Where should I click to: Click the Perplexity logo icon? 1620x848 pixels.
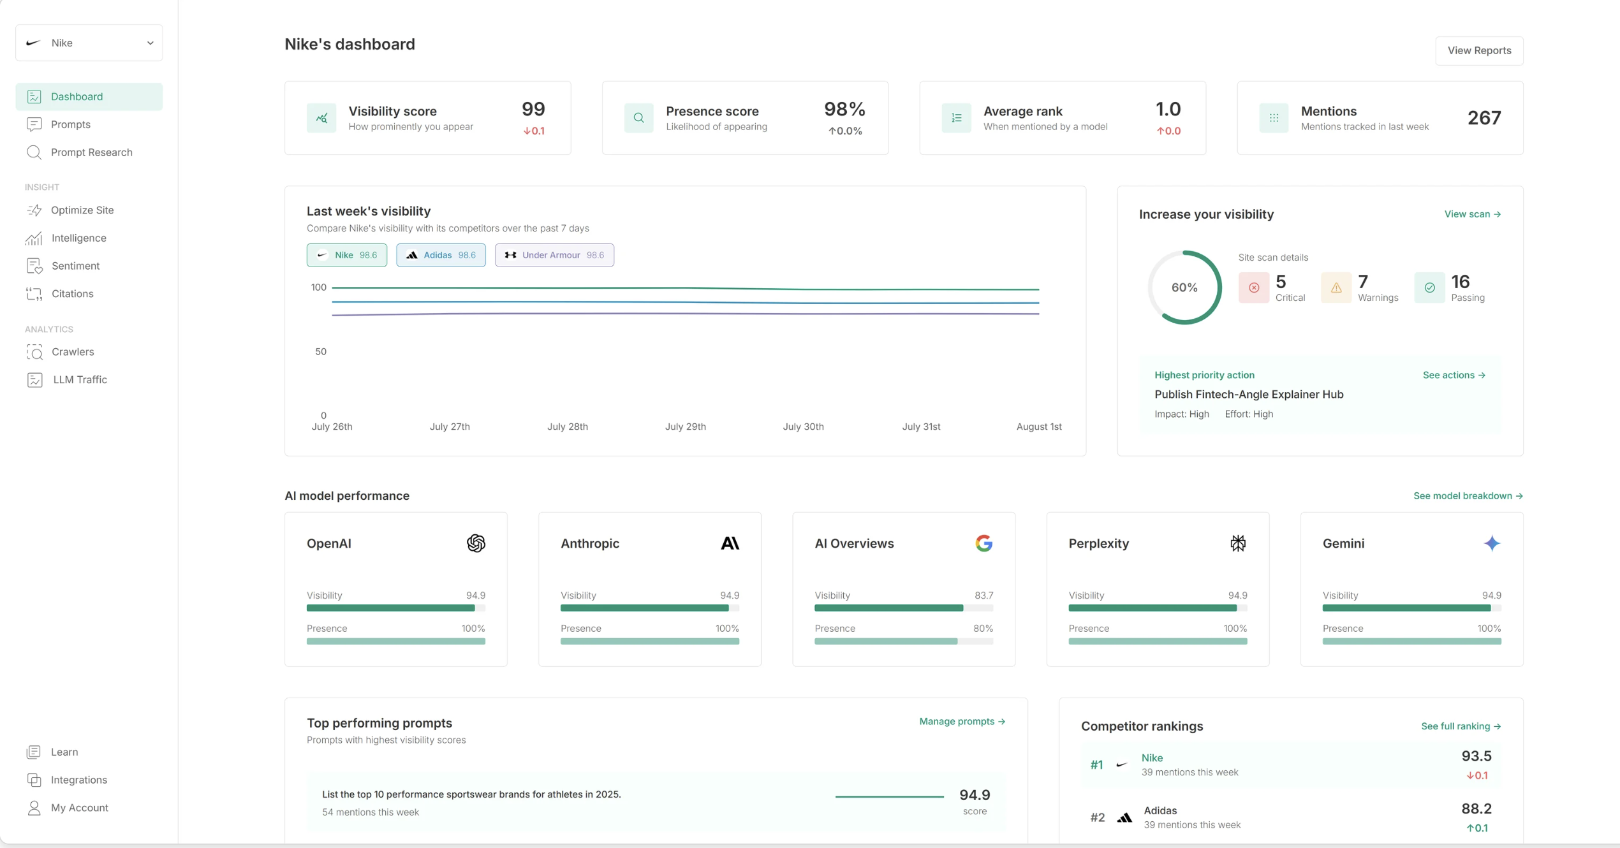(1237, 543)
